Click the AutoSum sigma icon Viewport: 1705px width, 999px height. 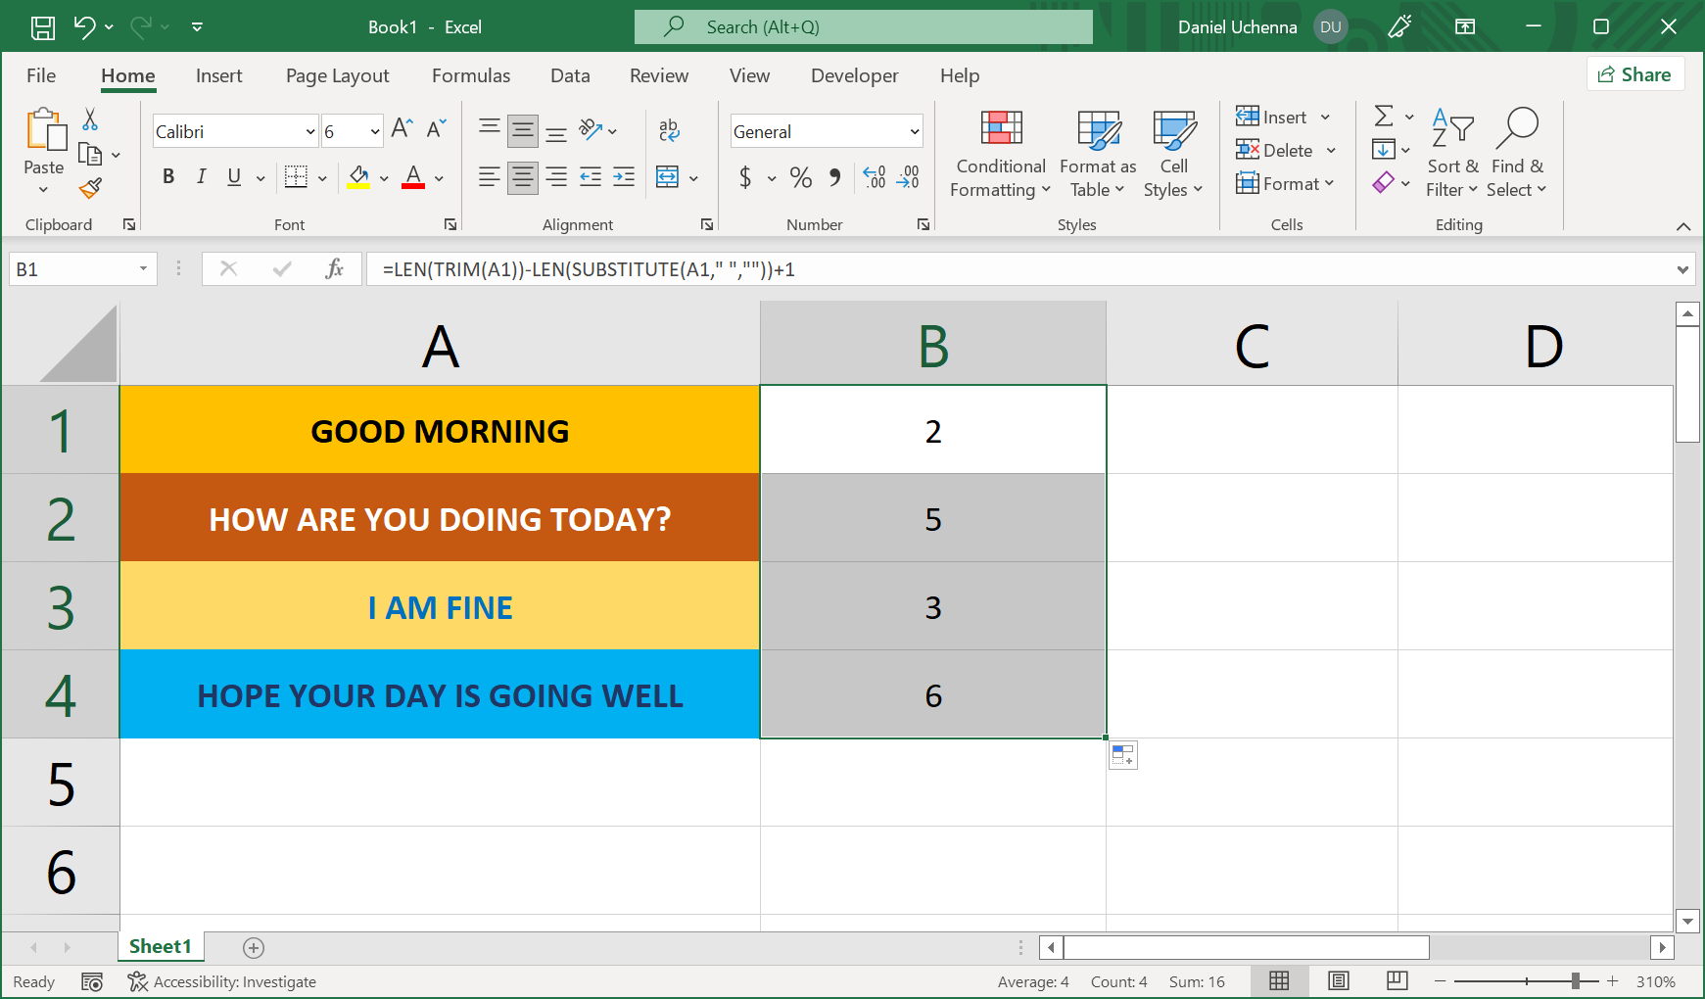(1384, 117)
